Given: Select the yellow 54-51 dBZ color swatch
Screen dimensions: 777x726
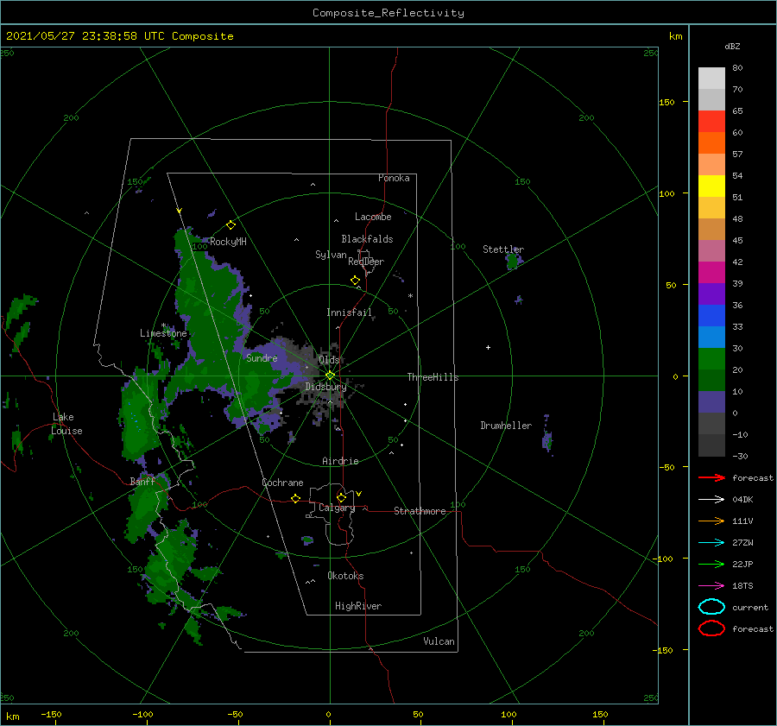Looking at the screenshot, I should pos(711,186).
